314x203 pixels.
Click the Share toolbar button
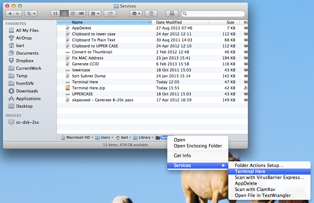point(110,14)
